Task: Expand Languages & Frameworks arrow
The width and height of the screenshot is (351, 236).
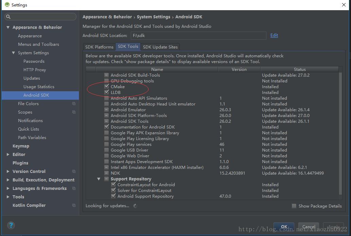Action: coord(8,189)
